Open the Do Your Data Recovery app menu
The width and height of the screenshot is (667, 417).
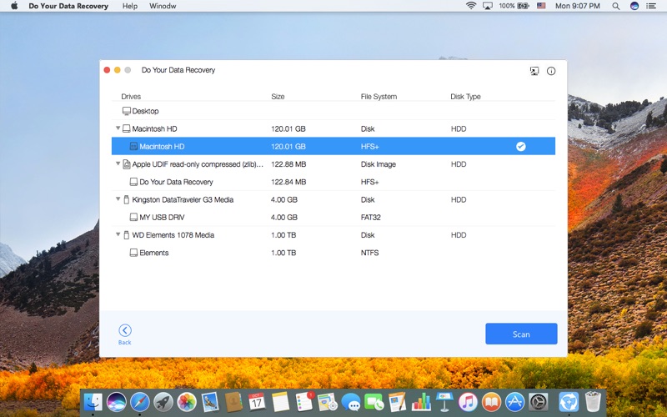68,6
